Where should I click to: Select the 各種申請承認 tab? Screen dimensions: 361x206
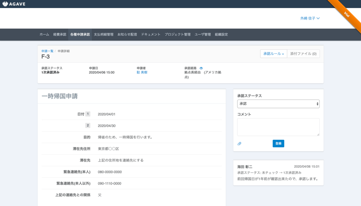80,35
